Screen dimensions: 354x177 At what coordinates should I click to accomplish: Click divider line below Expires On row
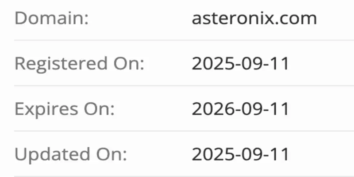[177, 131]
